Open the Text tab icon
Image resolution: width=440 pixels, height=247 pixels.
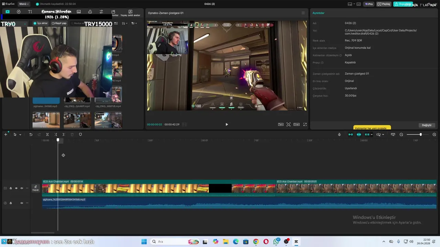(x=30, y=12)
